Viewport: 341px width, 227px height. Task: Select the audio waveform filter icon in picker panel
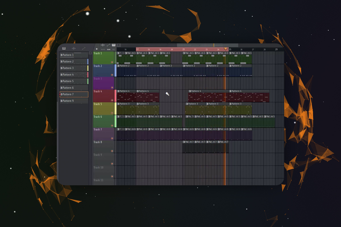tap(73, 48)
